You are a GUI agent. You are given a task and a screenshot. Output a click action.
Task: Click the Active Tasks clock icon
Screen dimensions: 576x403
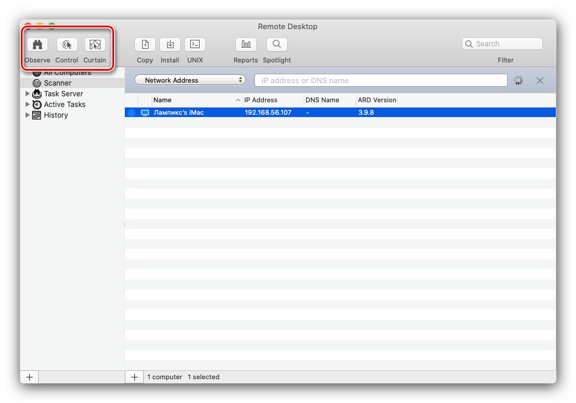click(37, 105)
